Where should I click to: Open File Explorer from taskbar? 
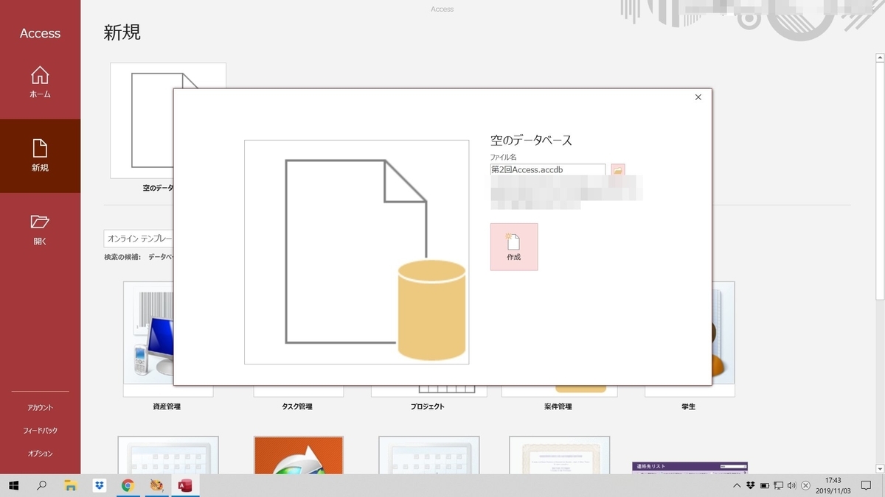tap(70, 485)
